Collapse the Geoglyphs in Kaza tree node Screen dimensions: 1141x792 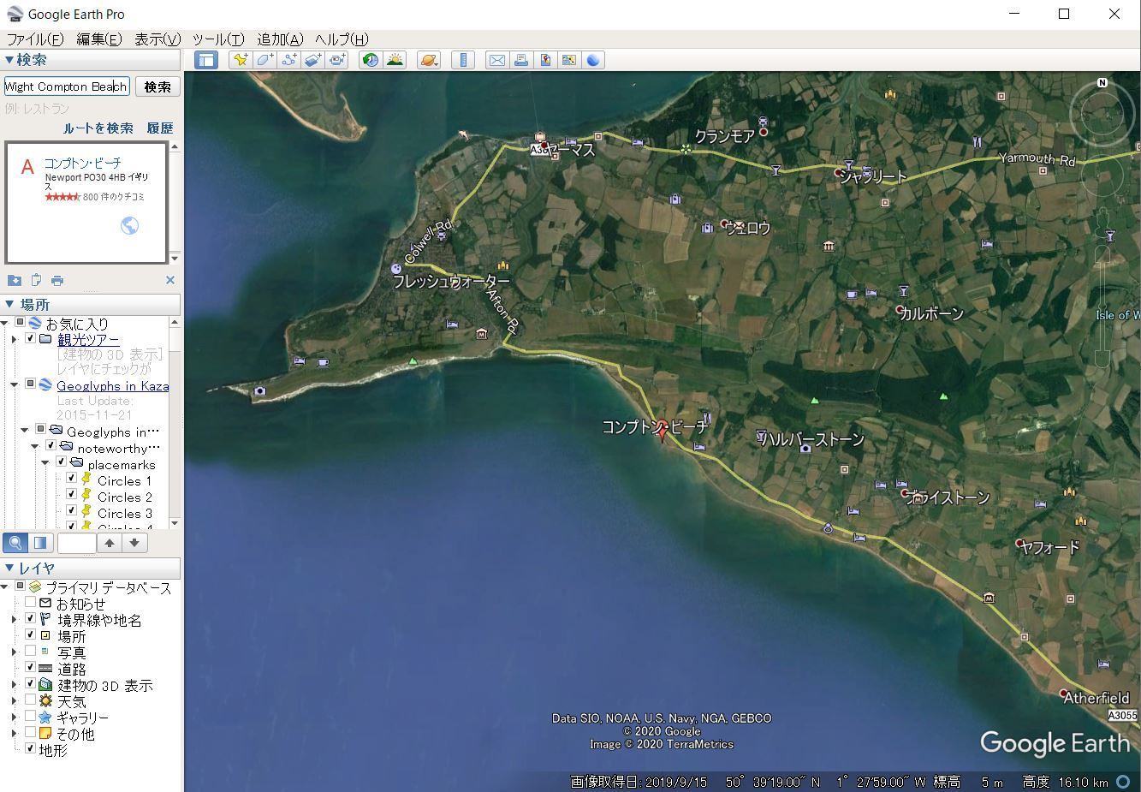point(14,385)
